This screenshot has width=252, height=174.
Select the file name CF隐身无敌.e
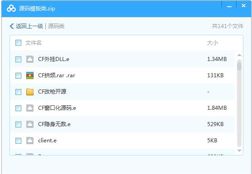pyautogui.click(x=54, y=124)
